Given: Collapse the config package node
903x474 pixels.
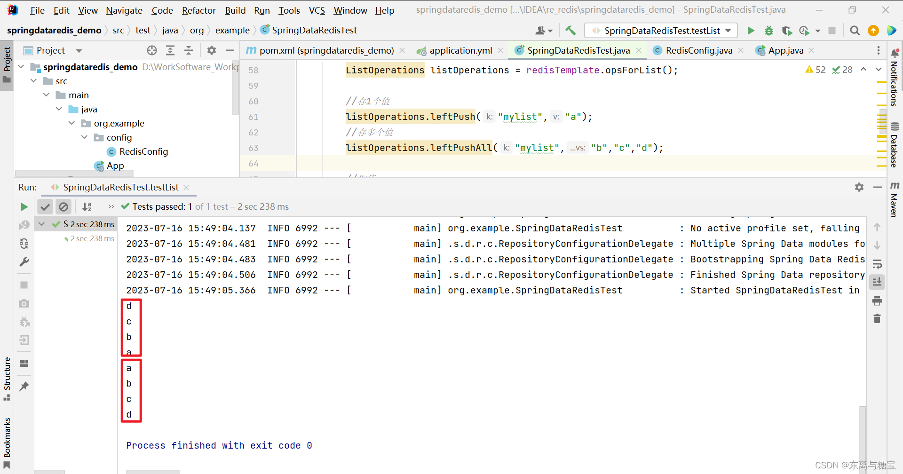Looking at the screenshot, I should click(85, 137).
